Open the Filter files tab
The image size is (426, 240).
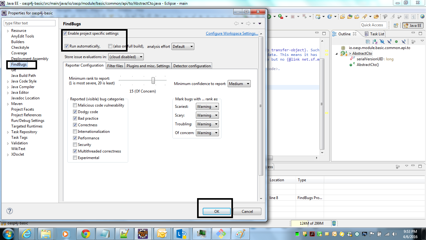pos(115,66)
